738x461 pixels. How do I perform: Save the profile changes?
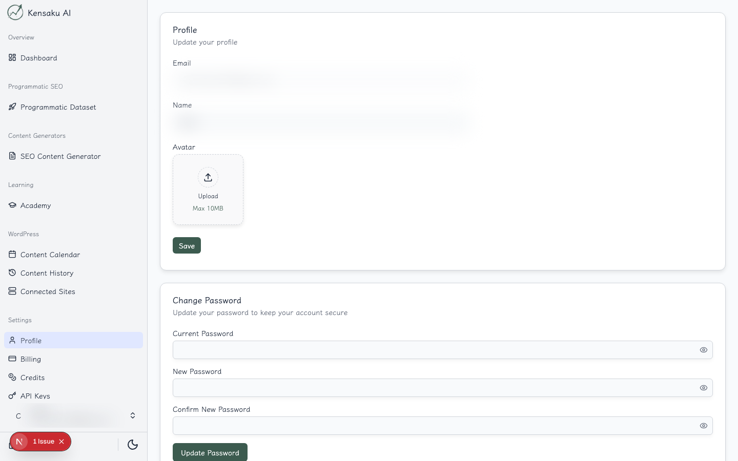[x=187, y=245]
